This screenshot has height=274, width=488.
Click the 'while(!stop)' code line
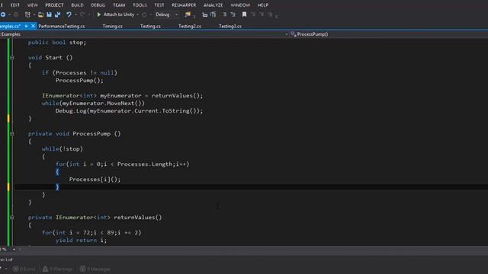pos(63,149)
